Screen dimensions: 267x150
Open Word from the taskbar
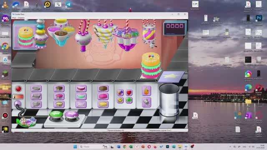(118, 147)
